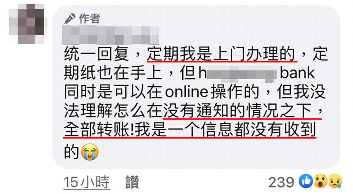View the 239 reactions count
Image resolution: width=353 pixels, height=194 pixels.
(x=282, y=182)
